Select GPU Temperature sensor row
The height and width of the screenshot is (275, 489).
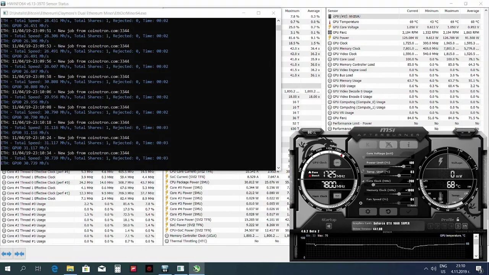coord(403,22)
